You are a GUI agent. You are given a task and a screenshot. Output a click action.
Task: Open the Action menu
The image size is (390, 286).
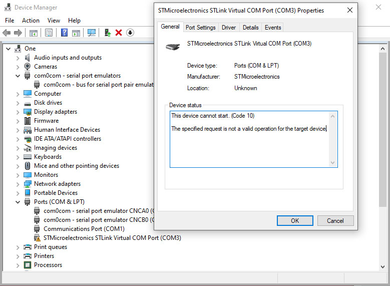point(31,21)
